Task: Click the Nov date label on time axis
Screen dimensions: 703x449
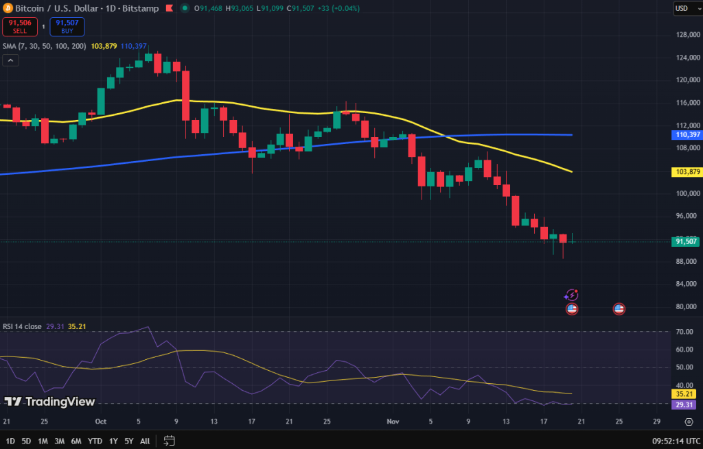Action: (x=393, y=422)
